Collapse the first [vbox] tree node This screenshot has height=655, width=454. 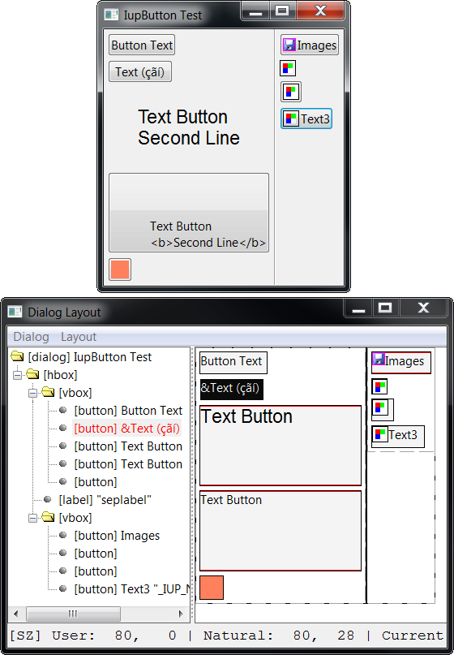32,393
